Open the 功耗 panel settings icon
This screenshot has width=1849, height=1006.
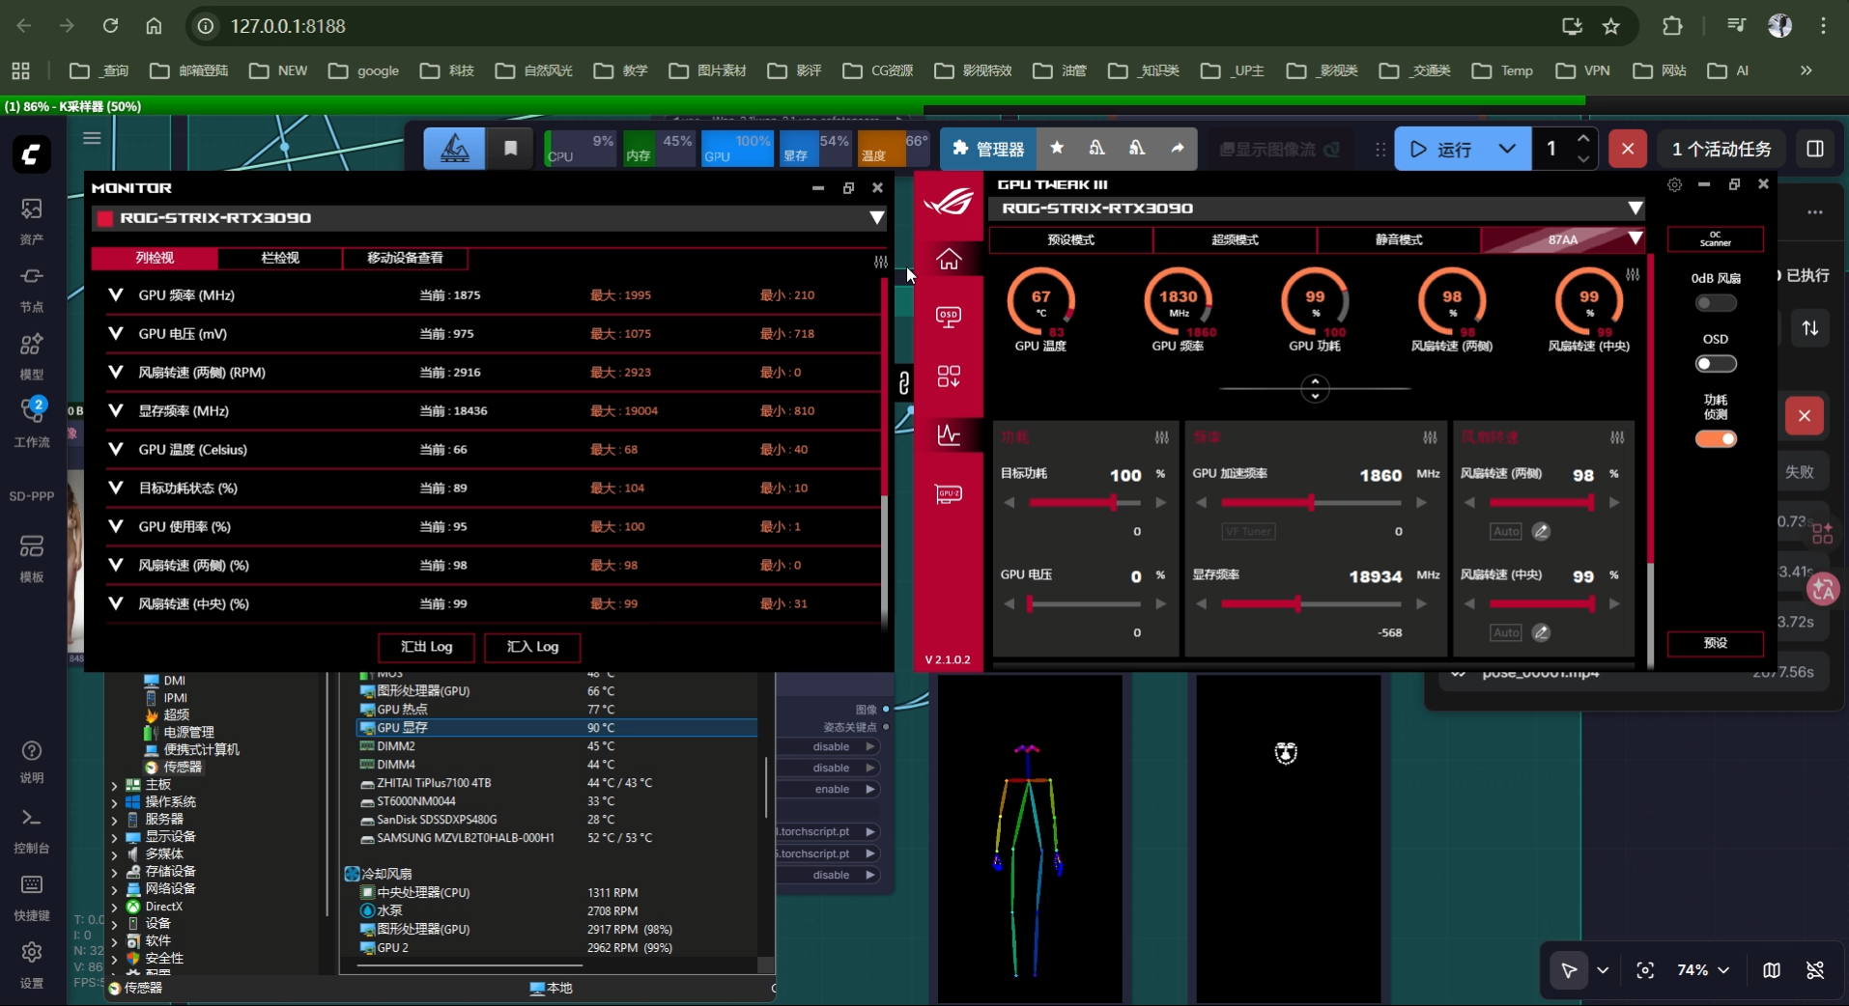[x=1161, y=437]
